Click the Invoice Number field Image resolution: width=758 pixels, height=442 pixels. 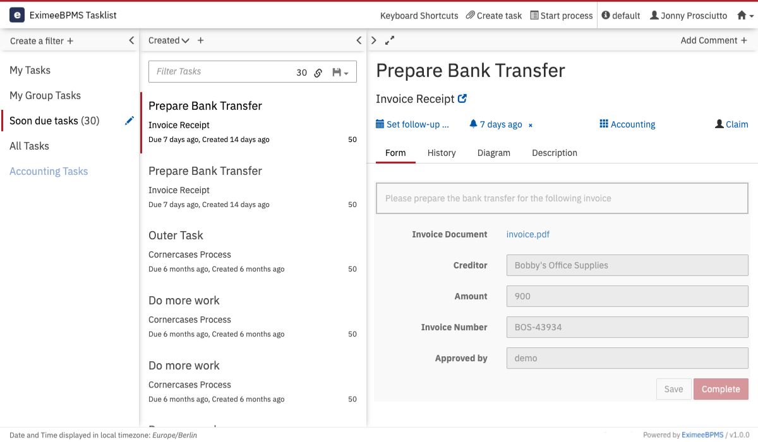coord(627,327)
